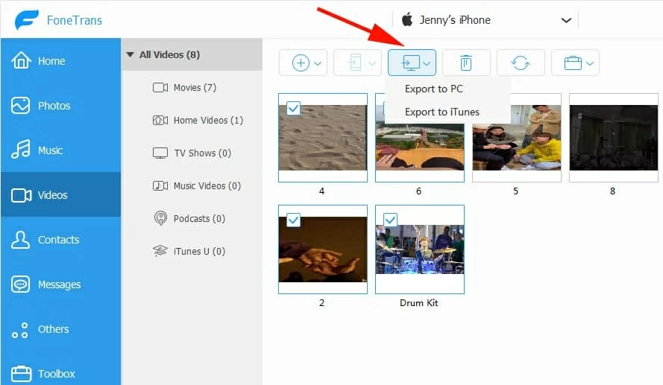Open the Export to PC monitor icon
Image resolution: width=663 pixels, height=385 pixels.
[x=412, y=63]
